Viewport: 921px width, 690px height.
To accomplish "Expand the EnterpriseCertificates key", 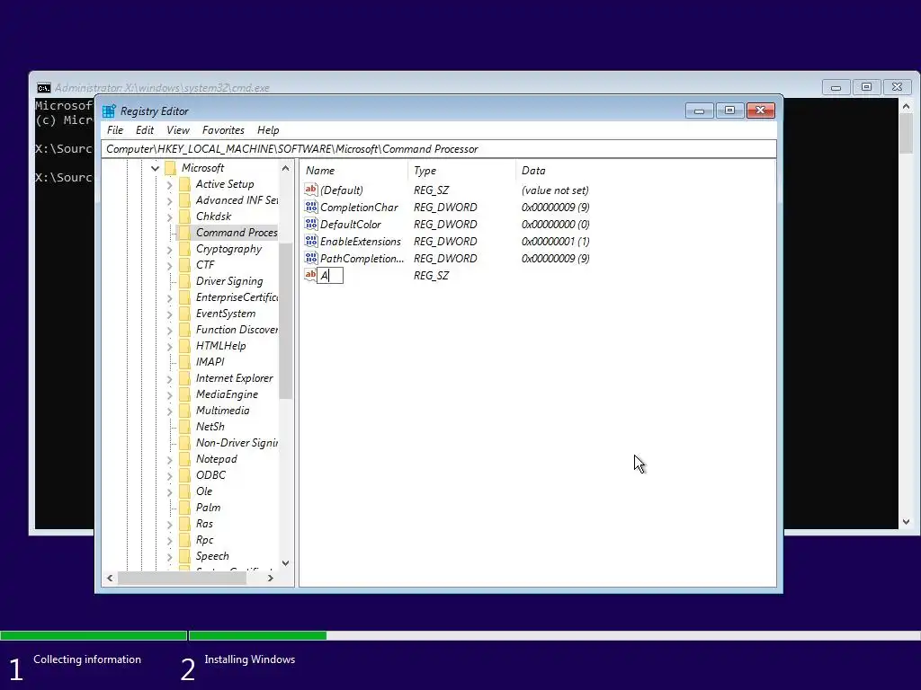I will (x=169, y=298).
